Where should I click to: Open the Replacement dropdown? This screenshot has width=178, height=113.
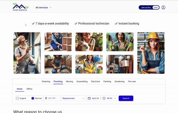(x=74, y=98)
